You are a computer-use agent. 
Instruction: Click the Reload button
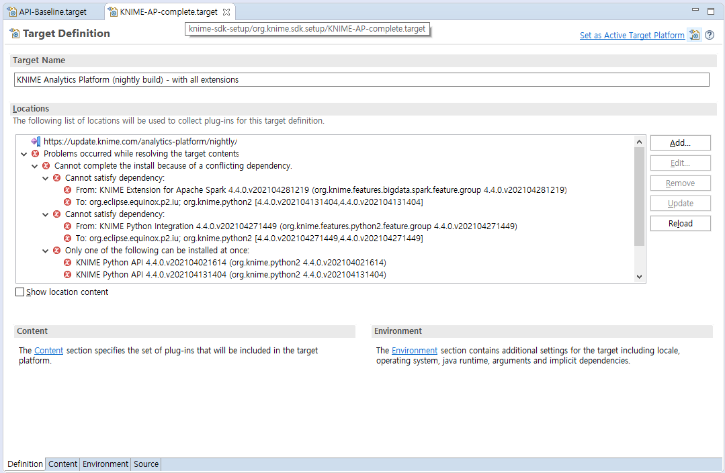[x=680, y=223]
